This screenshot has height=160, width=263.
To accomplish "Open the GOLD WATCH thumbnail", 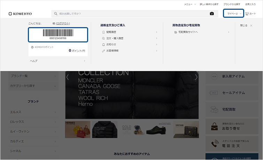I will [x=132, y=129].
